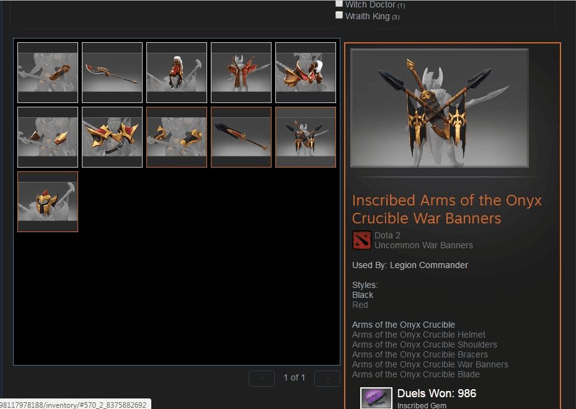Click the large War Banners preview image
Image resolution: width=576 pixels, height=409 pixels.
click(440, 108)
